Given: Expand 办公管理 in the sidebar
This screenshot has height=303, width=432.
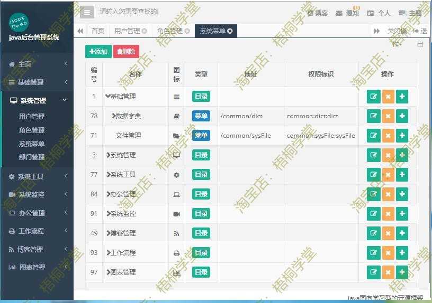Looking at the screenshot, I should [x=37, y=213].
